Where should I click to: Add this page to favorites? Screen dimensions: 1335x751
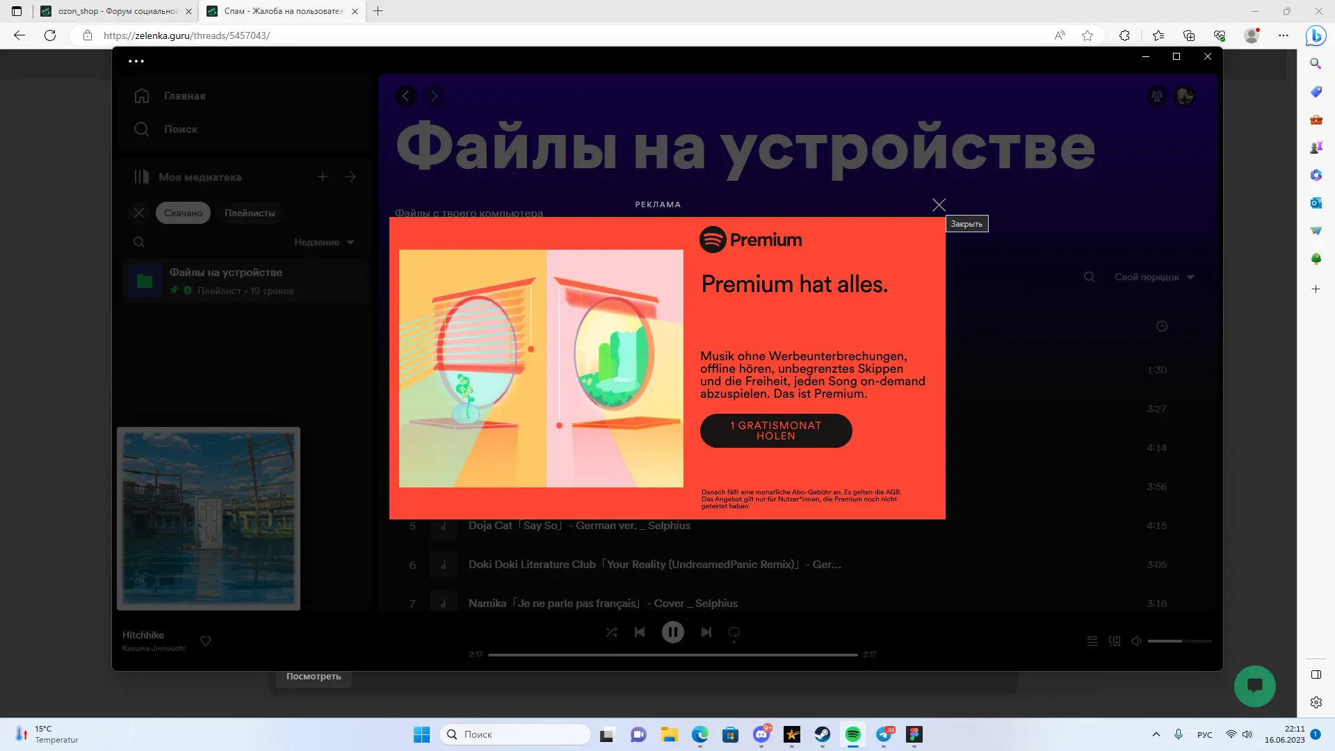[x=1087, y=35]
